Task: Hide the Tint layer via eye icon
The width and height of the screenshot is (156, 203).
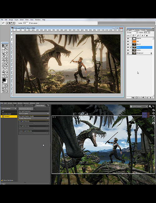Action: pyautogui.click(x=128, y=42)
